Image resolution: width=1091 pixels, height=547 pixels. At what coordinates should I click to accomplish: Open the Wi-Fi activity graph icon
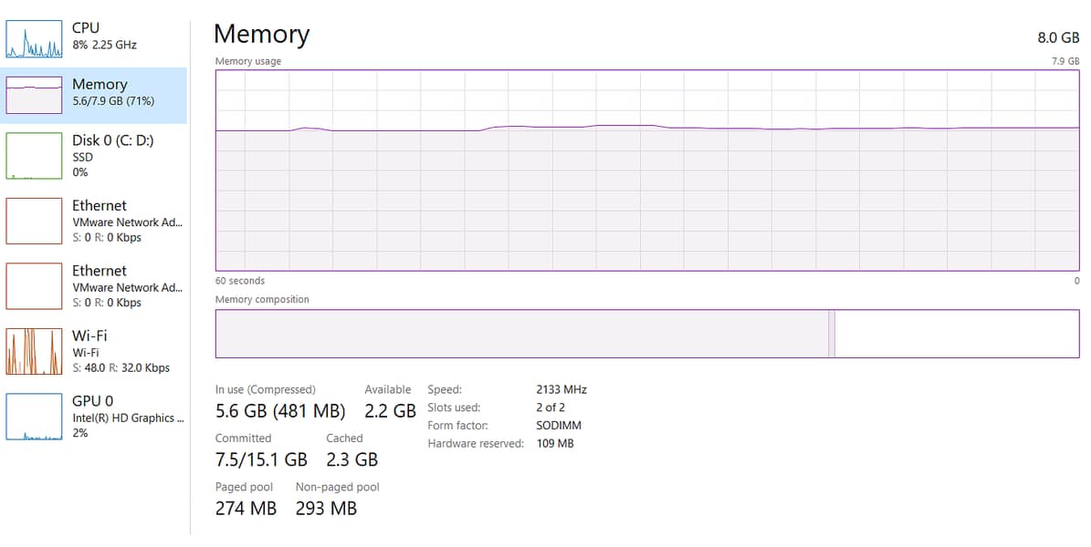point(35,352)
